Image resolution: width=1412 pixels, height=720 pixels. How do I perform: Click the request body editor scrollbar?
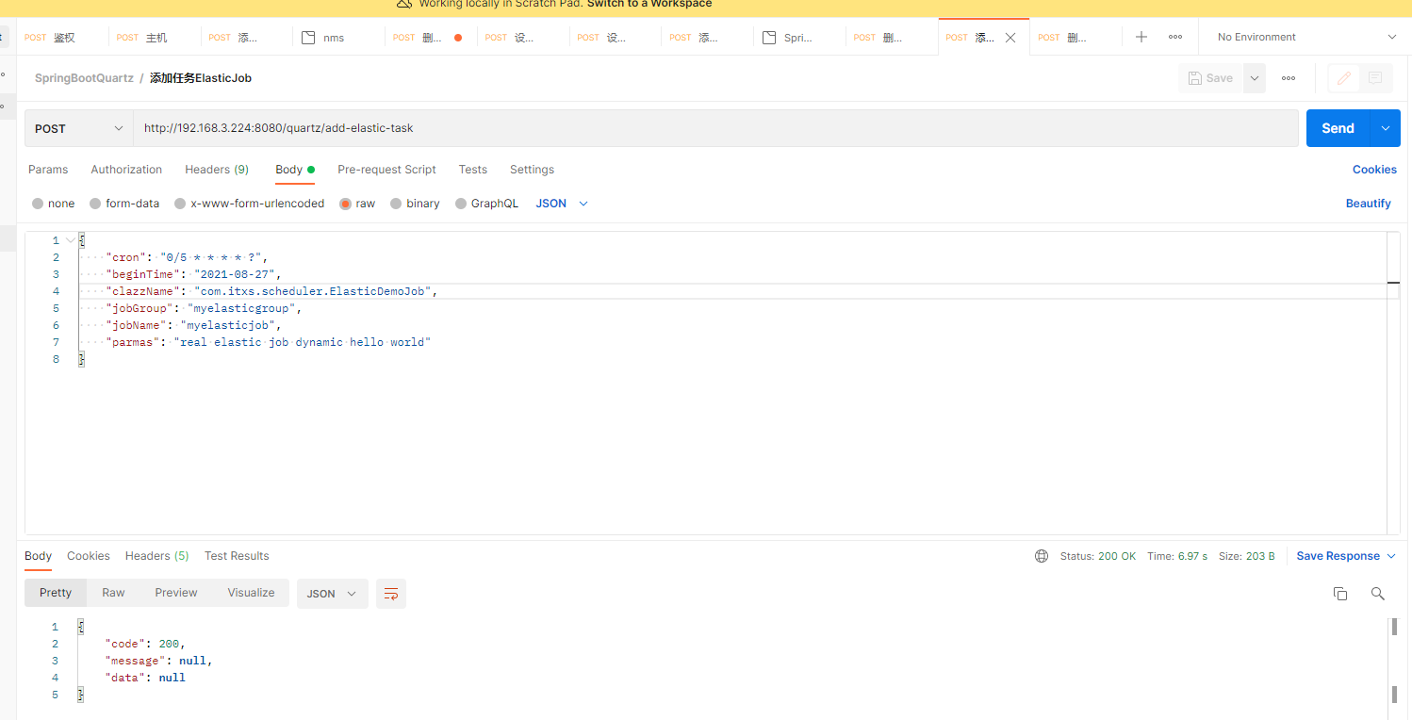coord(1393,384)
